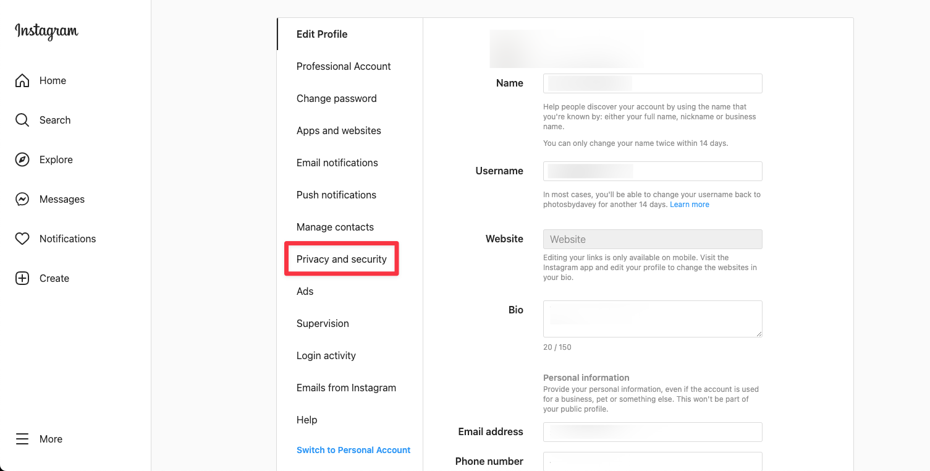This screenshot has width=930, height=471.
Task: Open Manage contacts settings
Action: 350,227
